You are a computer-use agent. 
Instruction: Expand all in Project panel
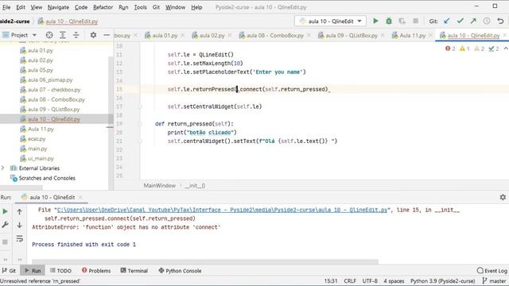click(63, 35)
